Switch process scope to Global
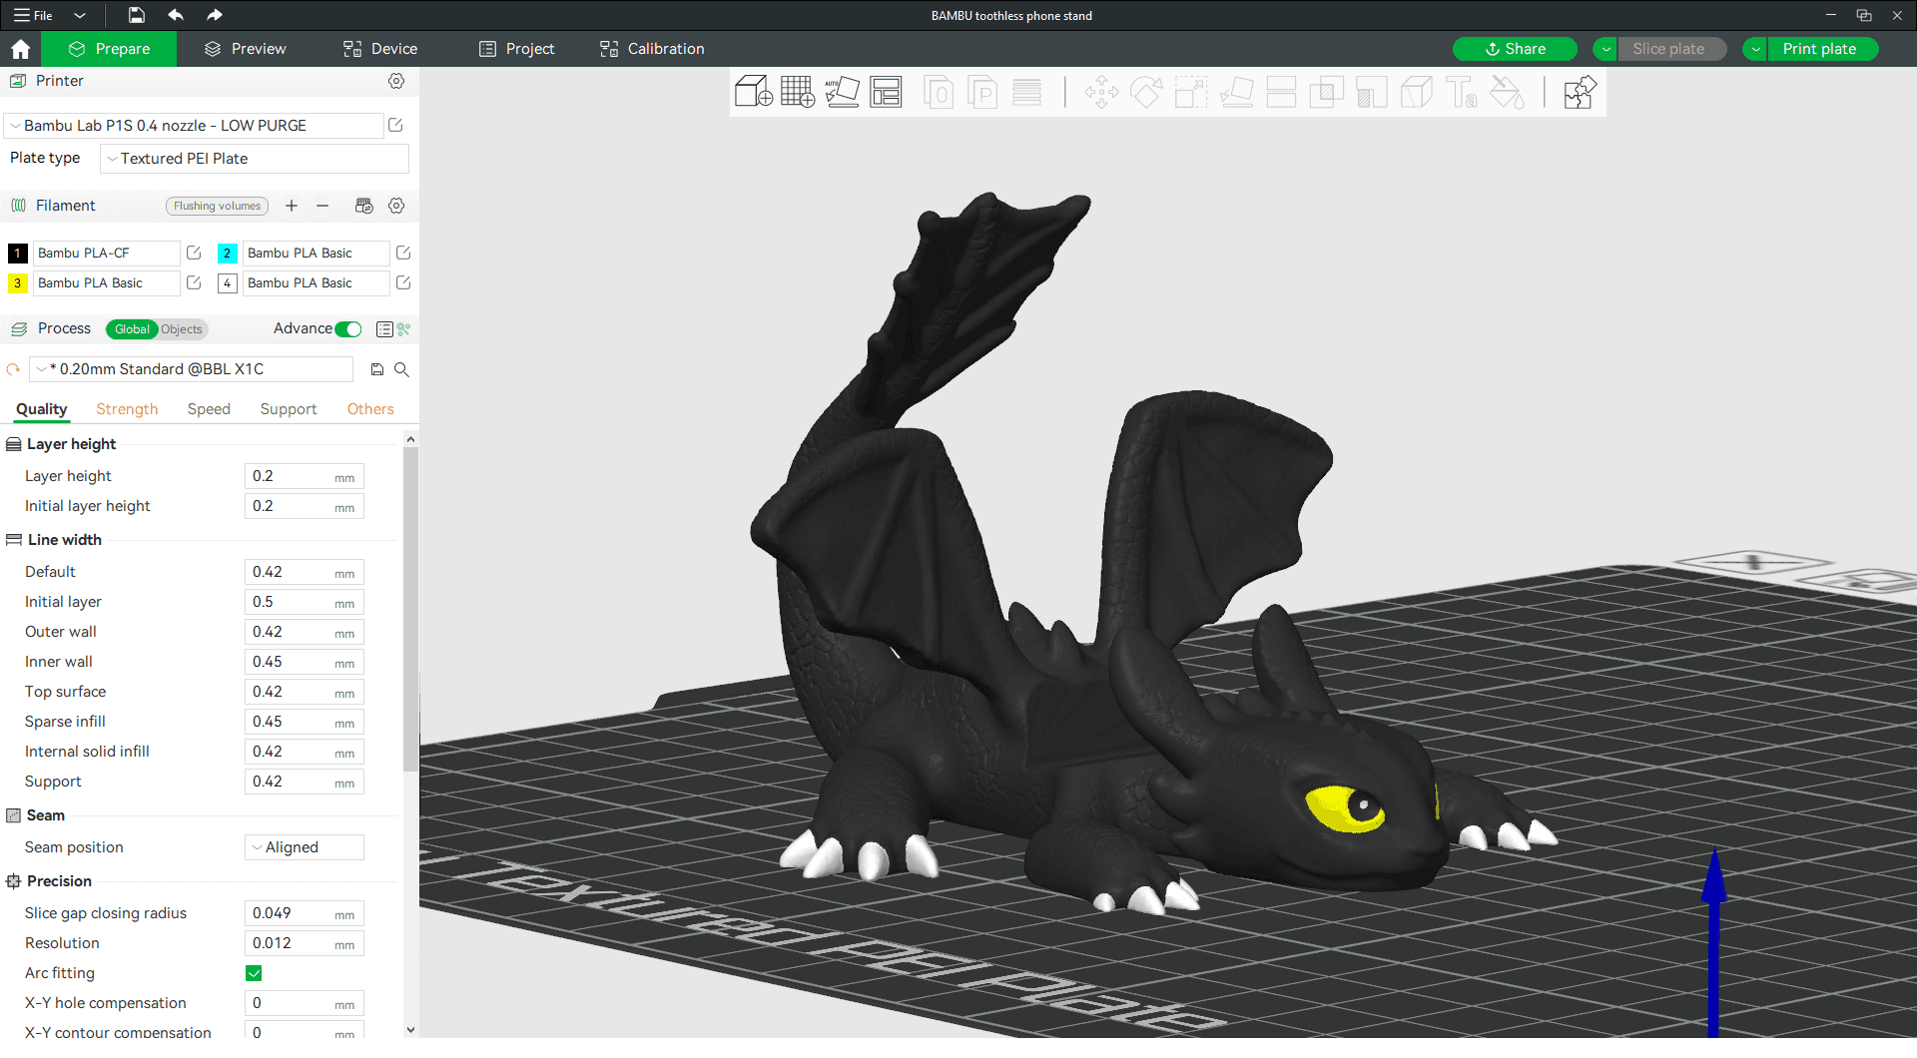1917x1058 pixels. [132, 329]
